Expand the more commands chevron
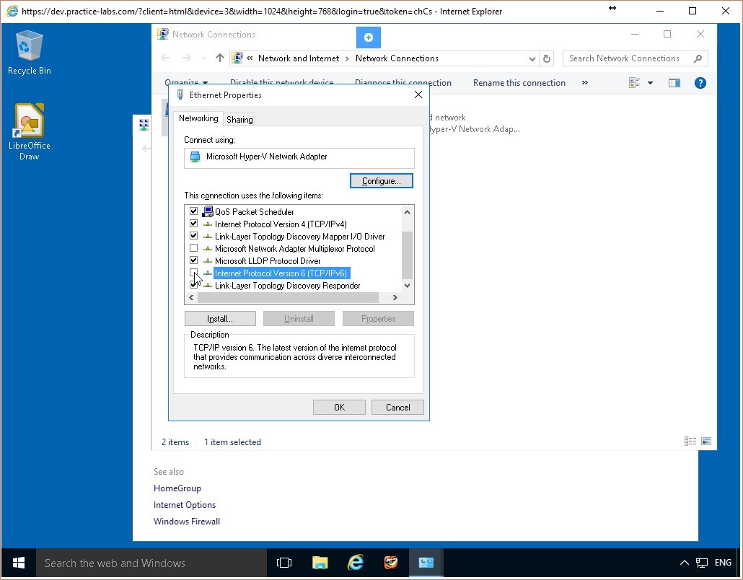Viewport: 743px width, 580px height. point(584,82)
